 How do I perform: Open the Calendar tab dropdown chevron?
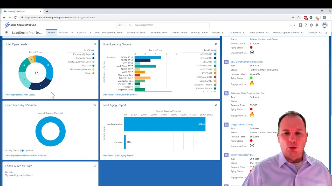(320, 33)
